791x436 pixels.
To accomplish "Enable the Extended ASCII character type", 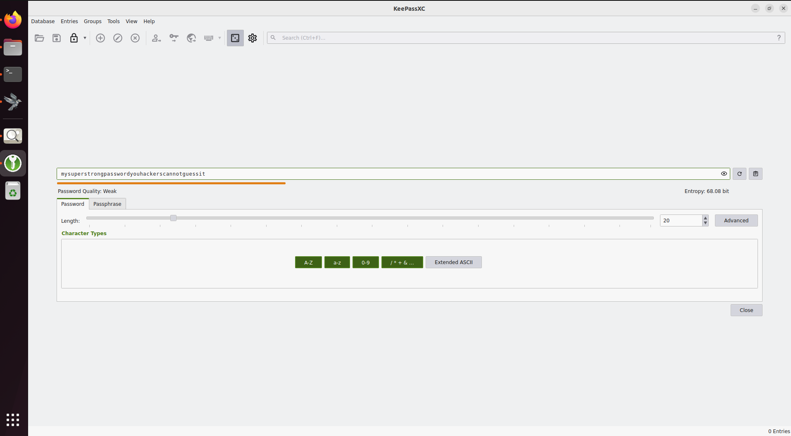I will pos(454,262).
